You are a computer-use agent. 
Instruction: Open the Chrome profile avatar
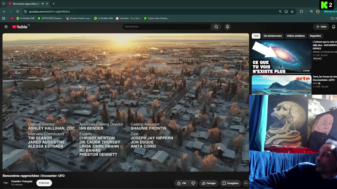[x=318, y=12]
